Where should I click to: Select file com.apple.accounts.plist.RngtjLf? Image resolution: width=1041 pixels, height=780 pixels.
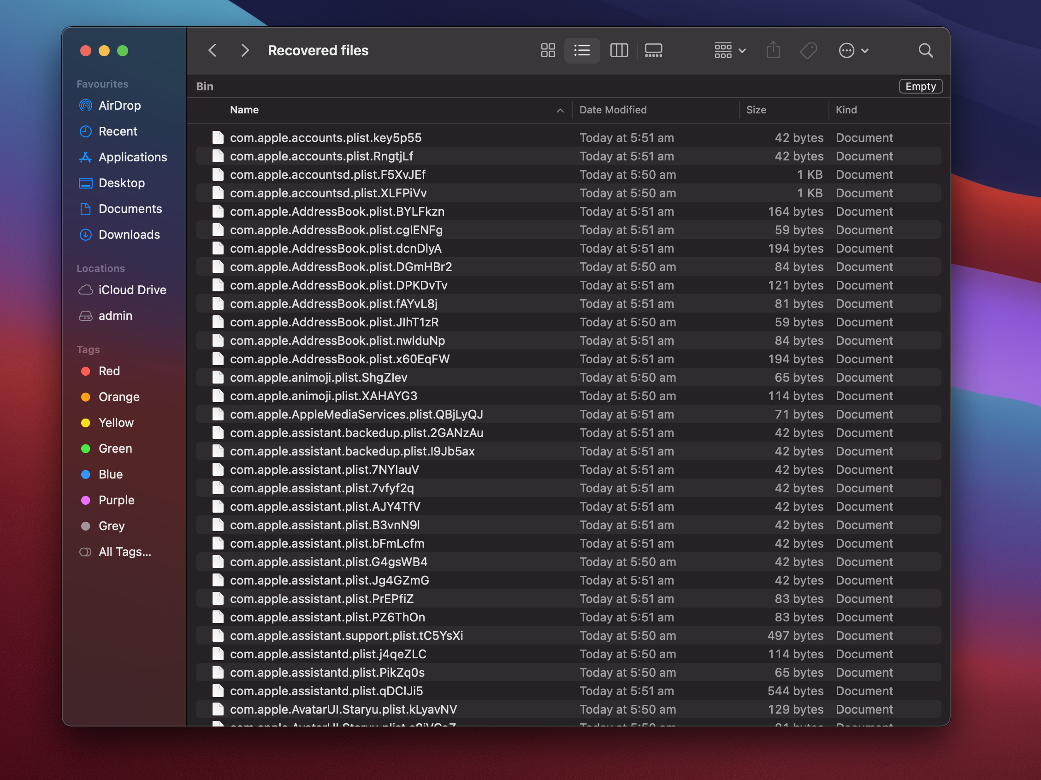pos(568,156)
